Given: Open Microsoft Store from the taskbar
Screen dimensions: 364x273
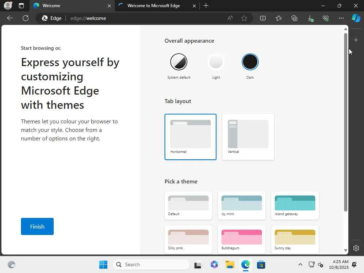Looking at the screenshot, I should coord(261,264).
